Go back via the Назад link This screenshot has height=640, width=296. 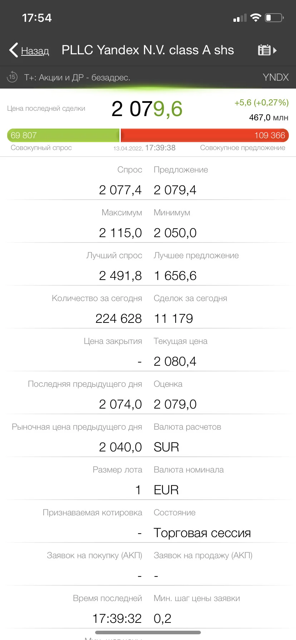[x=35, y=51]
